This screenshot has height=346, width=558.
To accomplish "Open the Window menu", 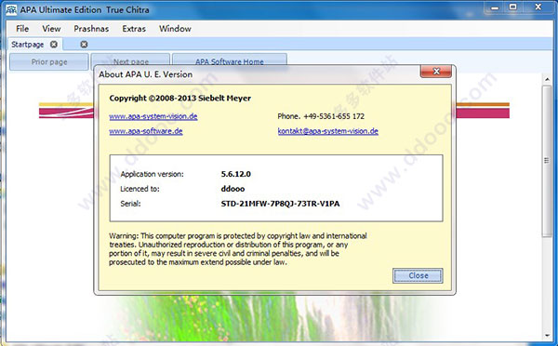I will (x=175, y=29).
